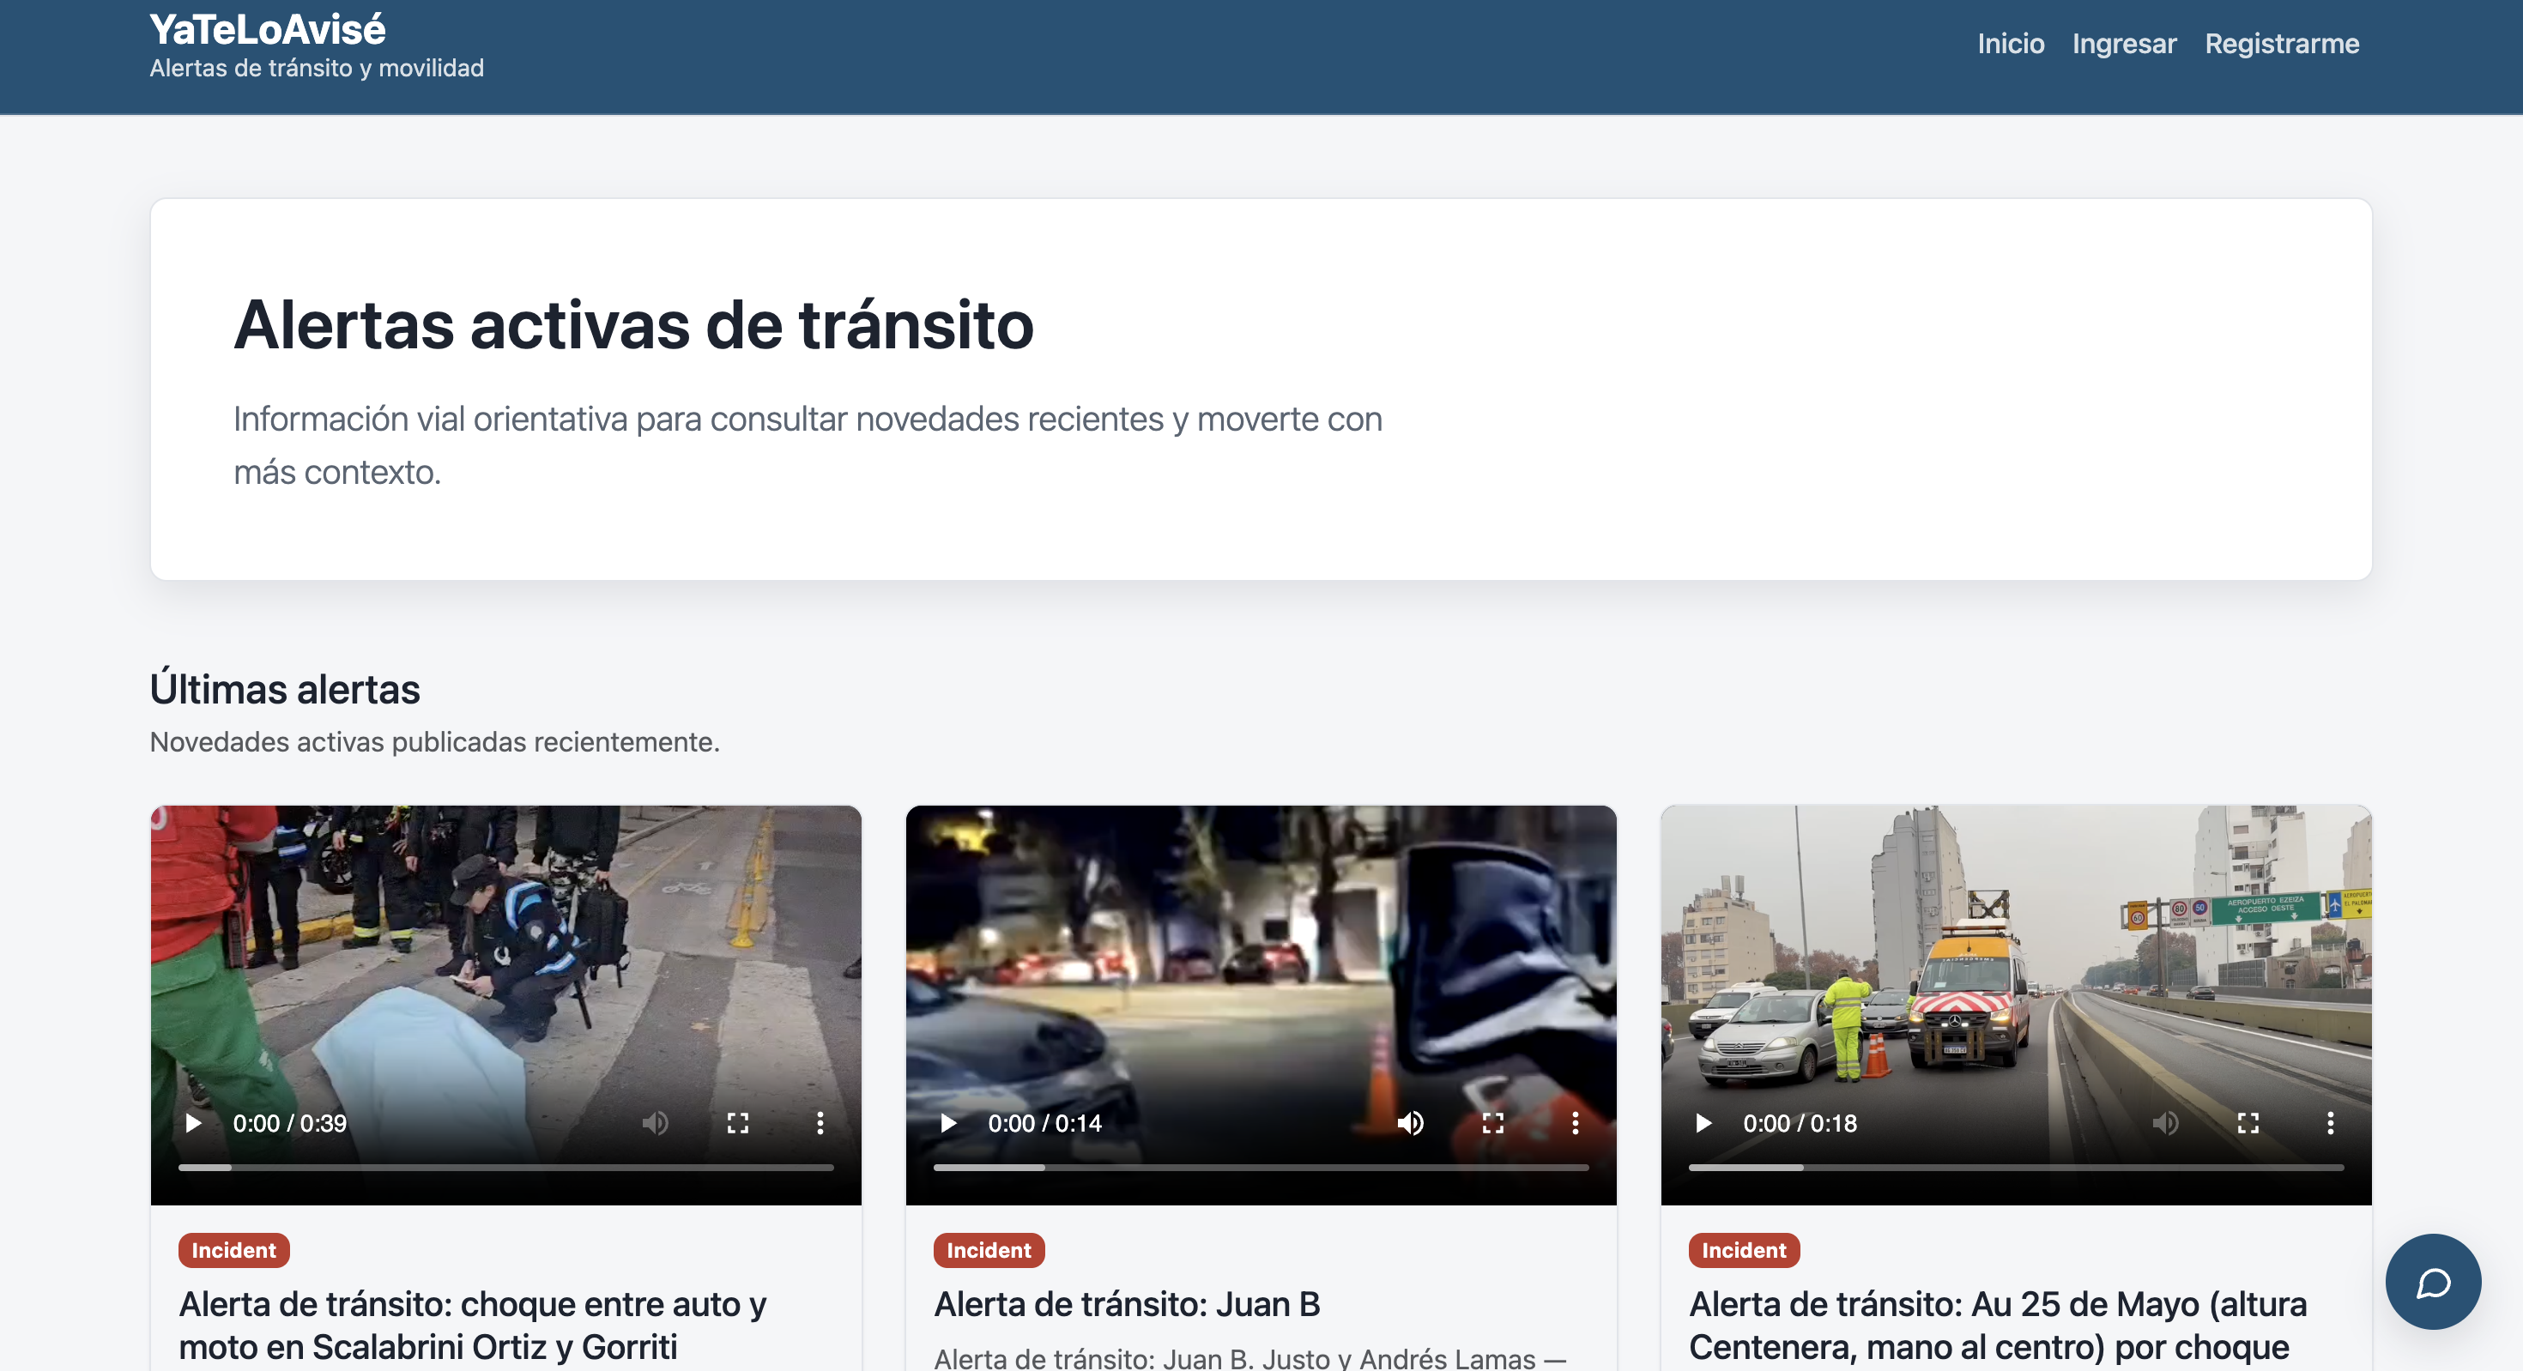Click Incident badge on Juan B card

[x=989, y=1251]
